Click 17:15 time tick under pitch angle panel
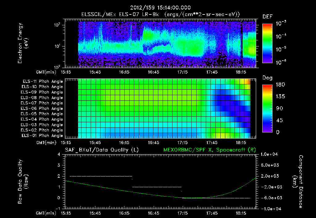This screenshot has width=316, height=218. [183, 143]
